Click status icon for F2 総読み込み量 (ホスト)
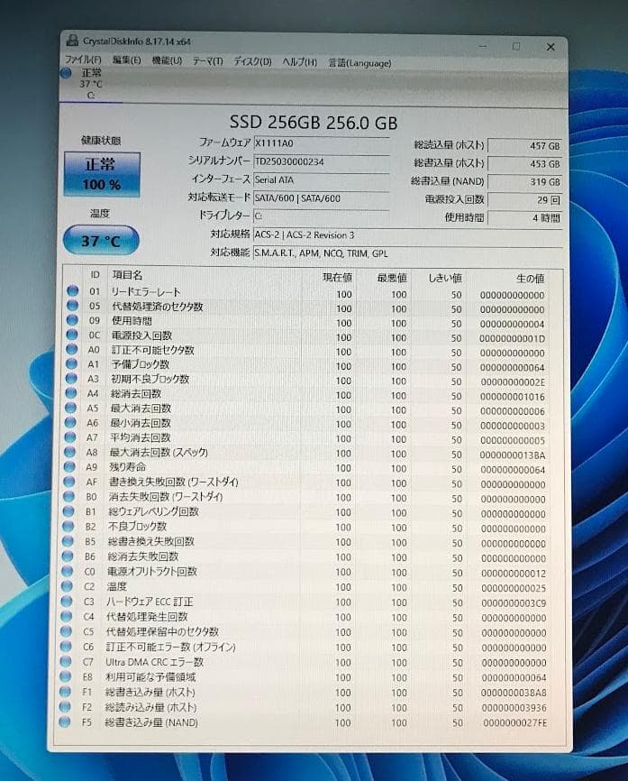The height and width of the screenshot is (781, 628). tap(65, 707)
